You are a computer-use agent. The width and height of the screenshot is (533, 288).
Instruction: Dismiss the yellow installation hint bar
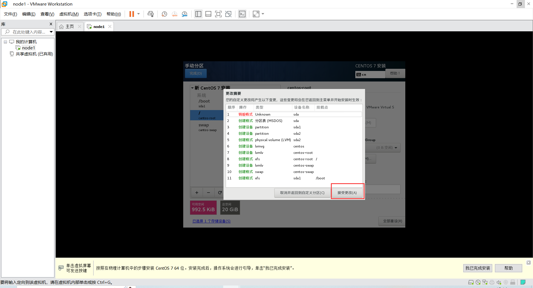pyautogui.click(x=529, y=262)
